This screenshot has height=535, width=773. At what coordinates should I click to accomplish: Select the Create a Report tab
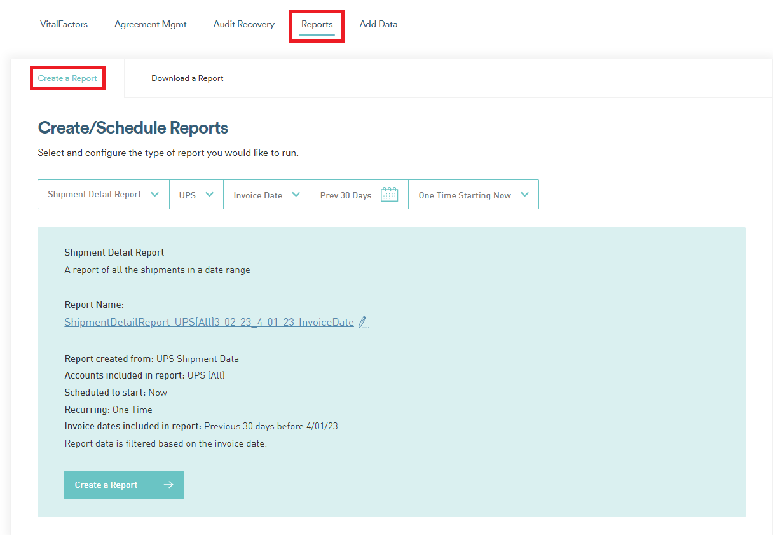coord(67,78)
